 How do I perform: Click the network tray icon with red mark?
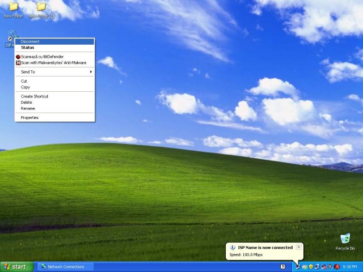[324, 267]
